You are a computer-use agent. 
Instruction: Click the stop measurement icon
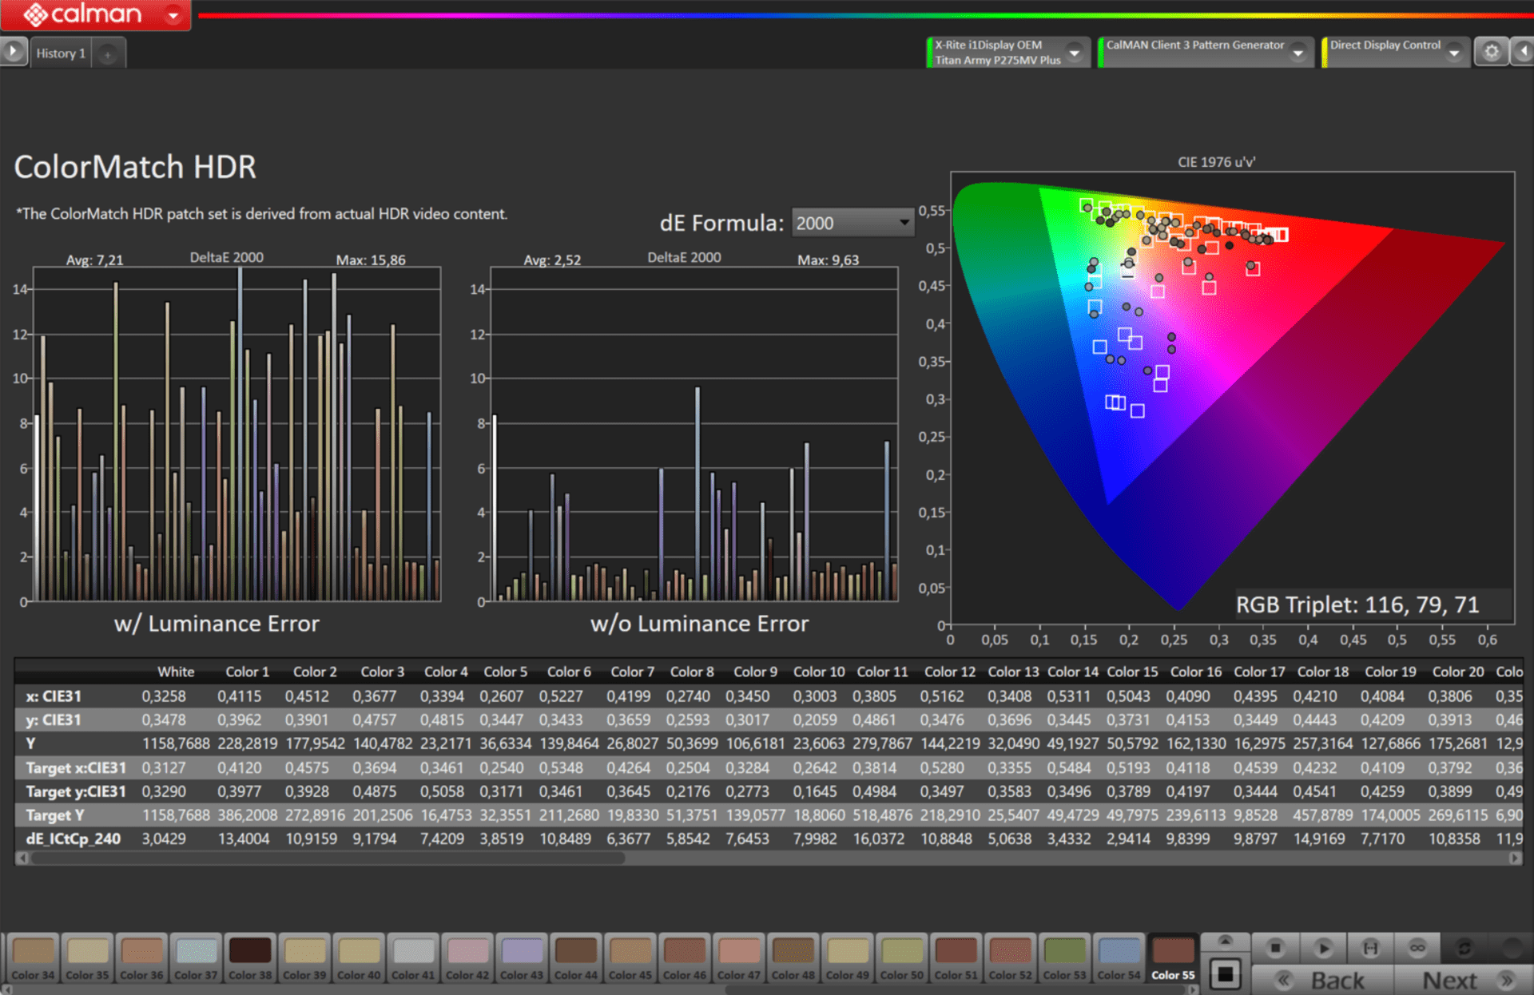[1275, 948]
